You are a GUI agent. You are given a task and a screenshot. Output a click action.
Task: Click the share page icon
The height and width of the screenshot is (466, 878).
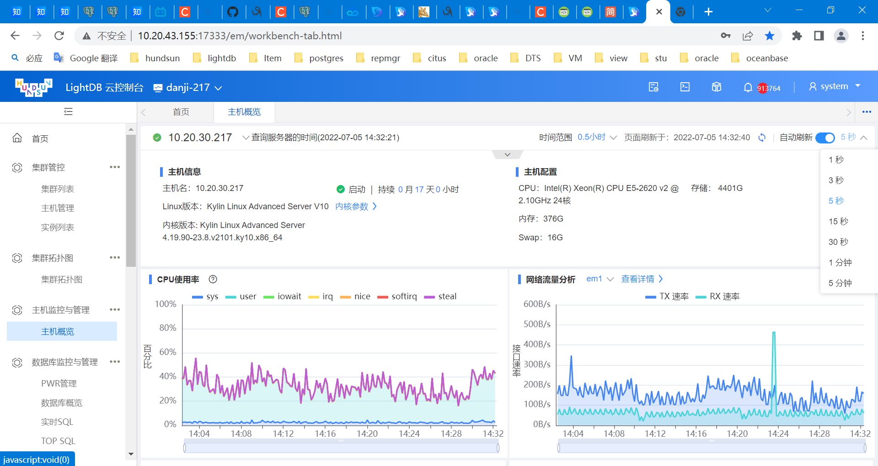(748, 36)
